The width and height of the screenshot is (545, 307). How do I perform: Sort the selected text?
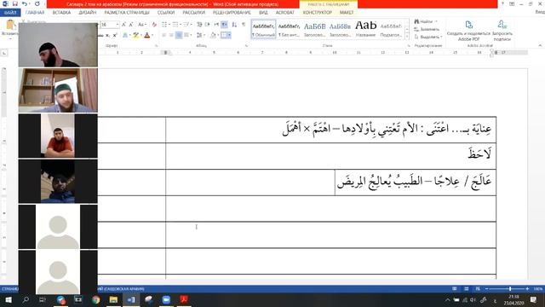click(x=235, y=25)
